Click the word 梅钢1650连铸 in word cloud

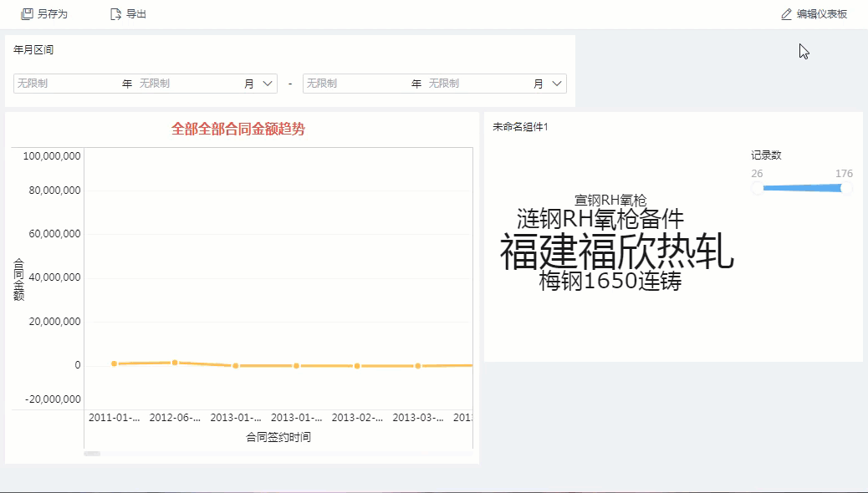tap(610, 281)
